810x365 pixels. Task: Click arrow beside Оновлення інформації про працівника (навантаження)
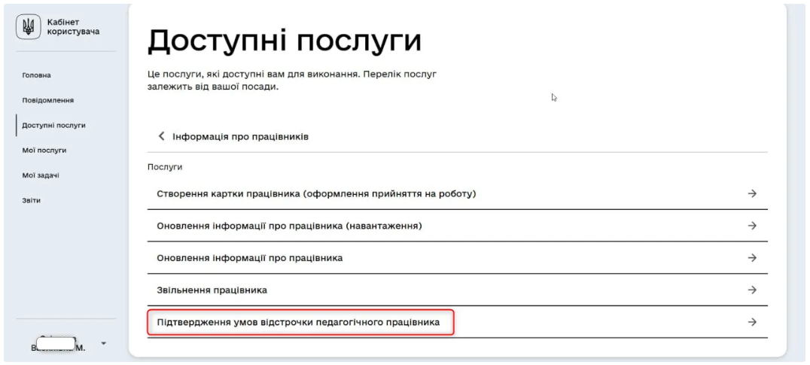(x=751, y=226)
